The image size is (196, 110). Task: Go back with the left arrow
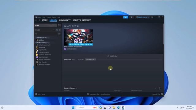point(36,20)
